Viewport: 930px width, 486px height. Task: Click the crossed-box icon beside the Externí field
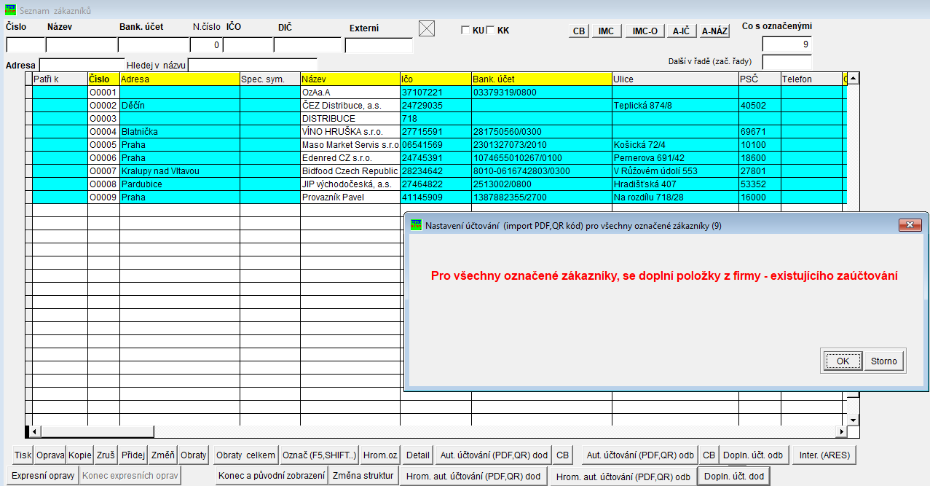(x=427, y=28)
